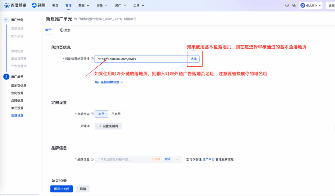Switch to the 单元1 tab

49,30
